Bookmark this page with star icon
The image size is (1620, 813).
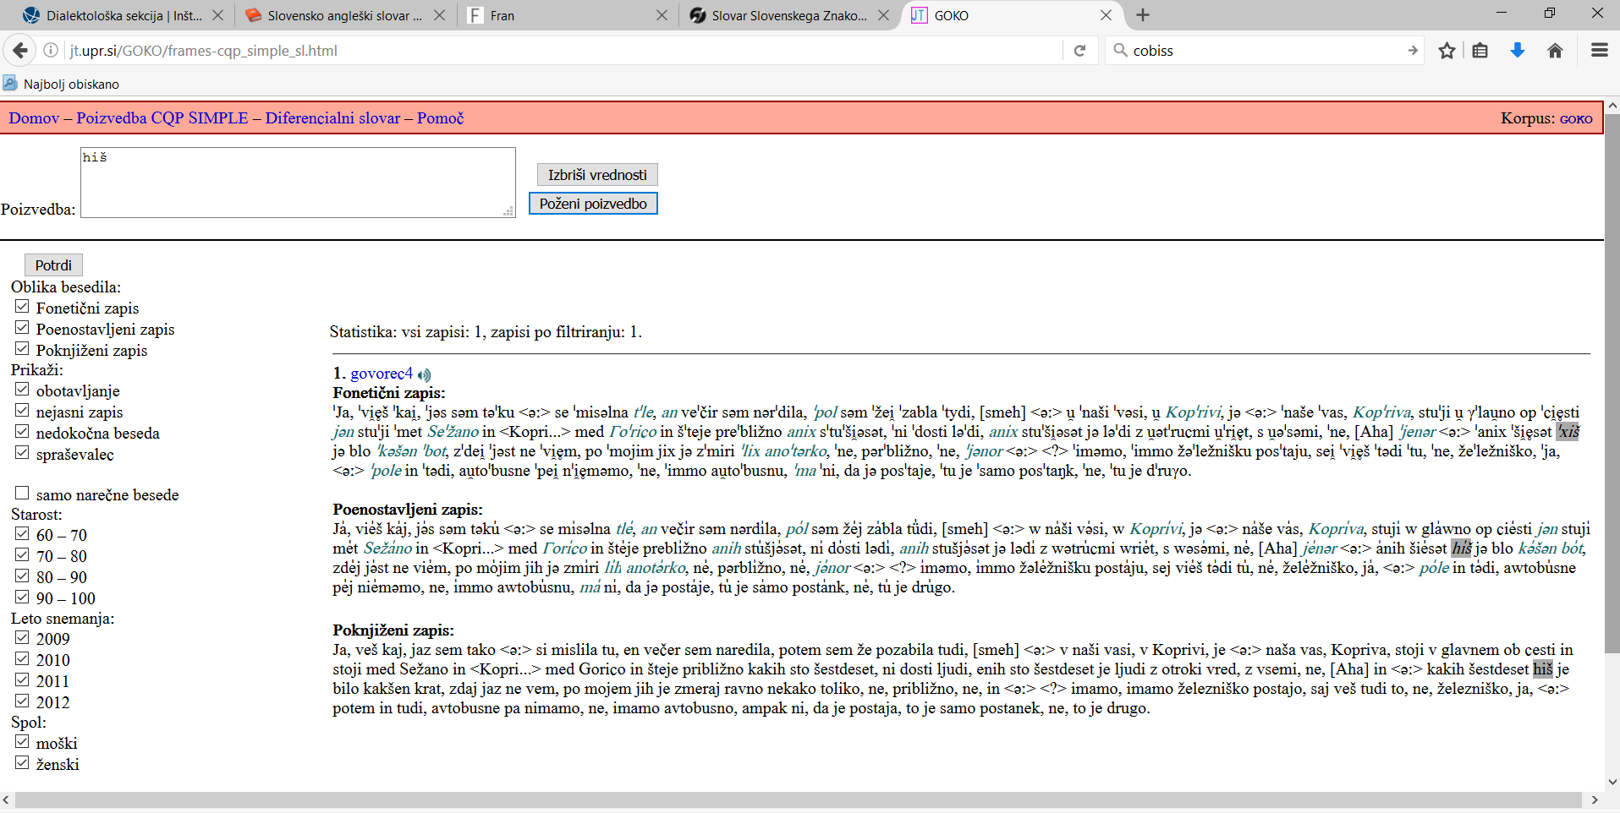1447,51
